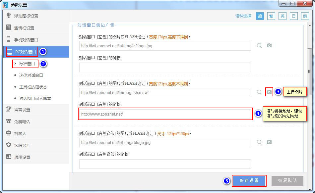315x193 pixels.
Task: Switch language to 韩 (Korean)
Action: click(x=305, y=16)
